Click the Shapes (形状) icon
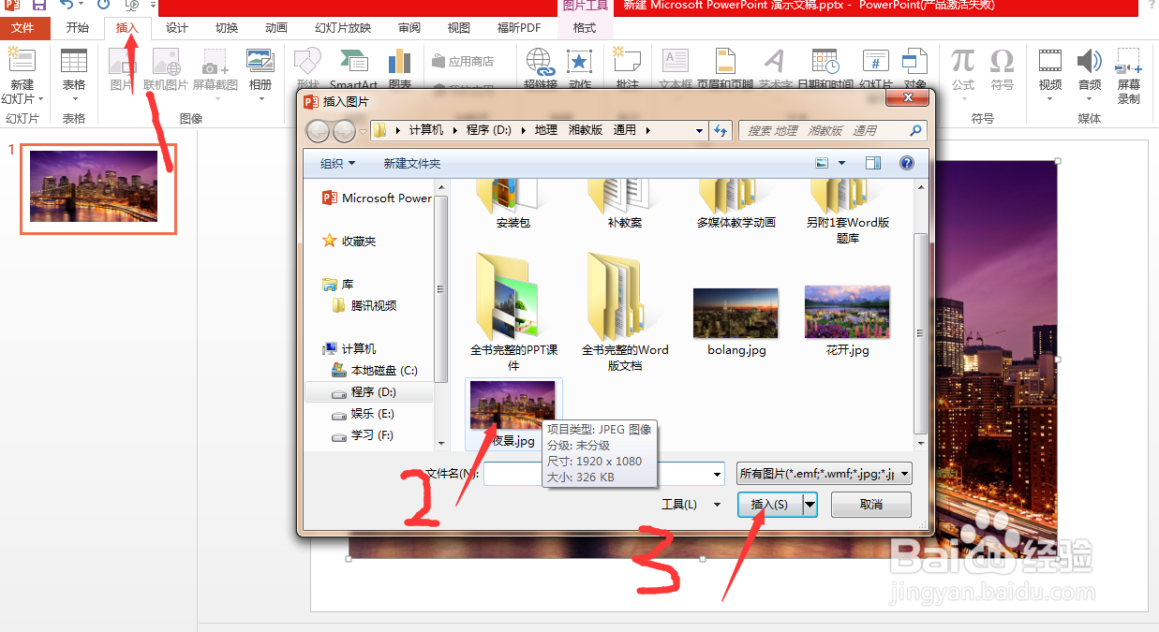The width and height of the screenshot is (1159, 632). tap(307, 62)
